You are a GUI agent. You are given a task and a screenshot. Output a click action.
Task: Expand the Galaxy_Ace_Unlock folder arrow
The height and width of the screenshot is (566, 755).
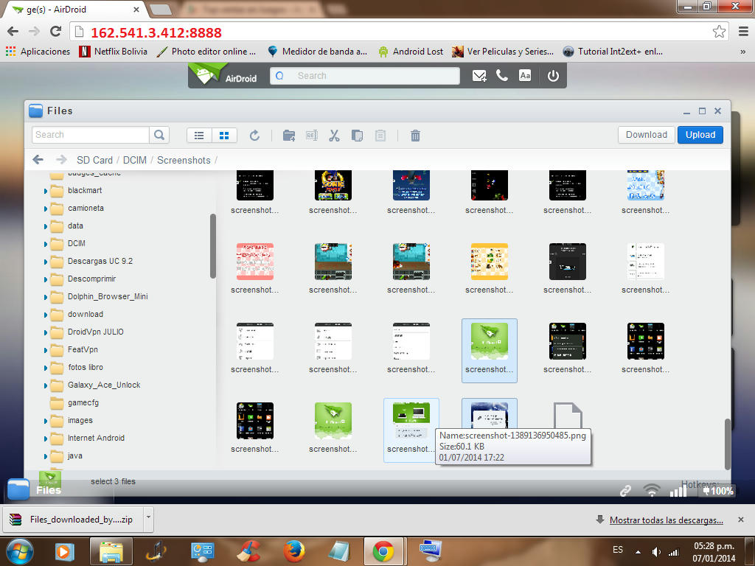(45, 385)
